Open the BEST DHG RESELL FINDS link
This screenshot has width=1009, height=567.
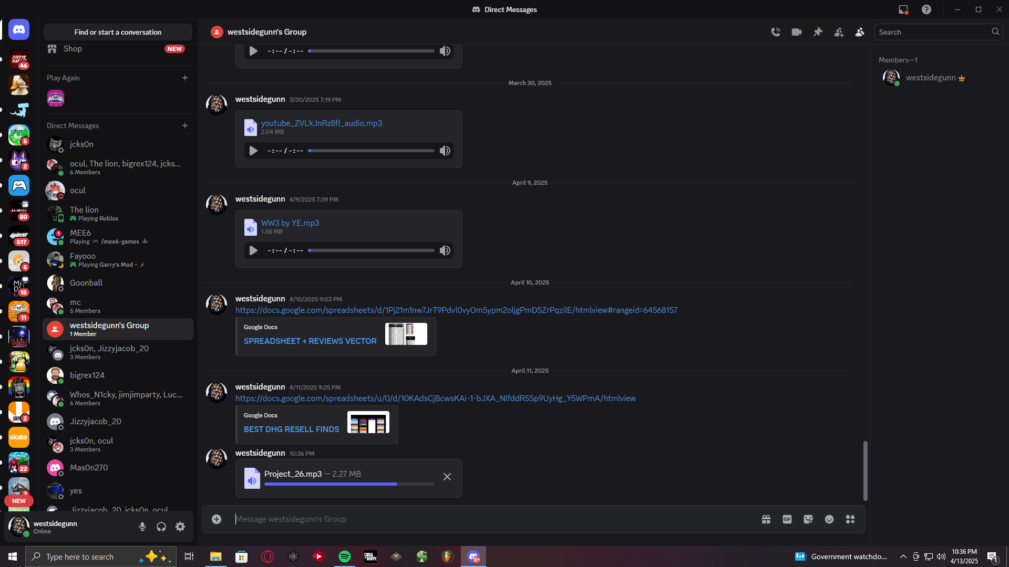pos(291,429)
